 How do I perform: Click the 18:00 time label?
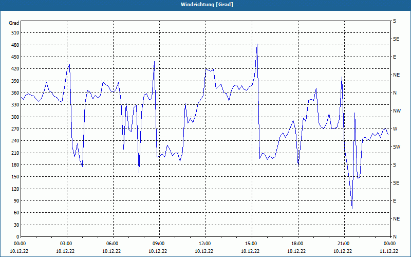298,244
